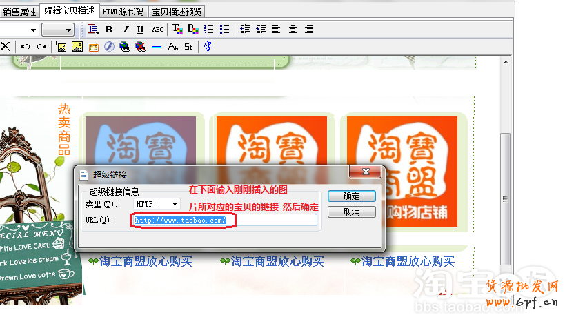Insert a horizontal line

pos(157,47)
